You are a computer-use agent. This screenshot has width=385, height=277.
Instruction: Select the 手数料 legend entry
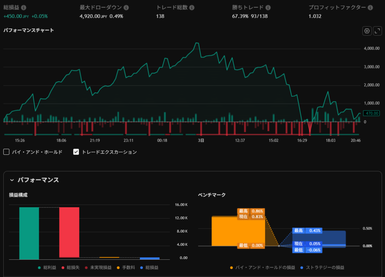126,268
